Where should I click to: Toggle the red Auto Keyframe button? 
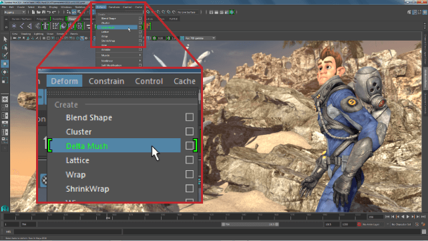point(359,224)
